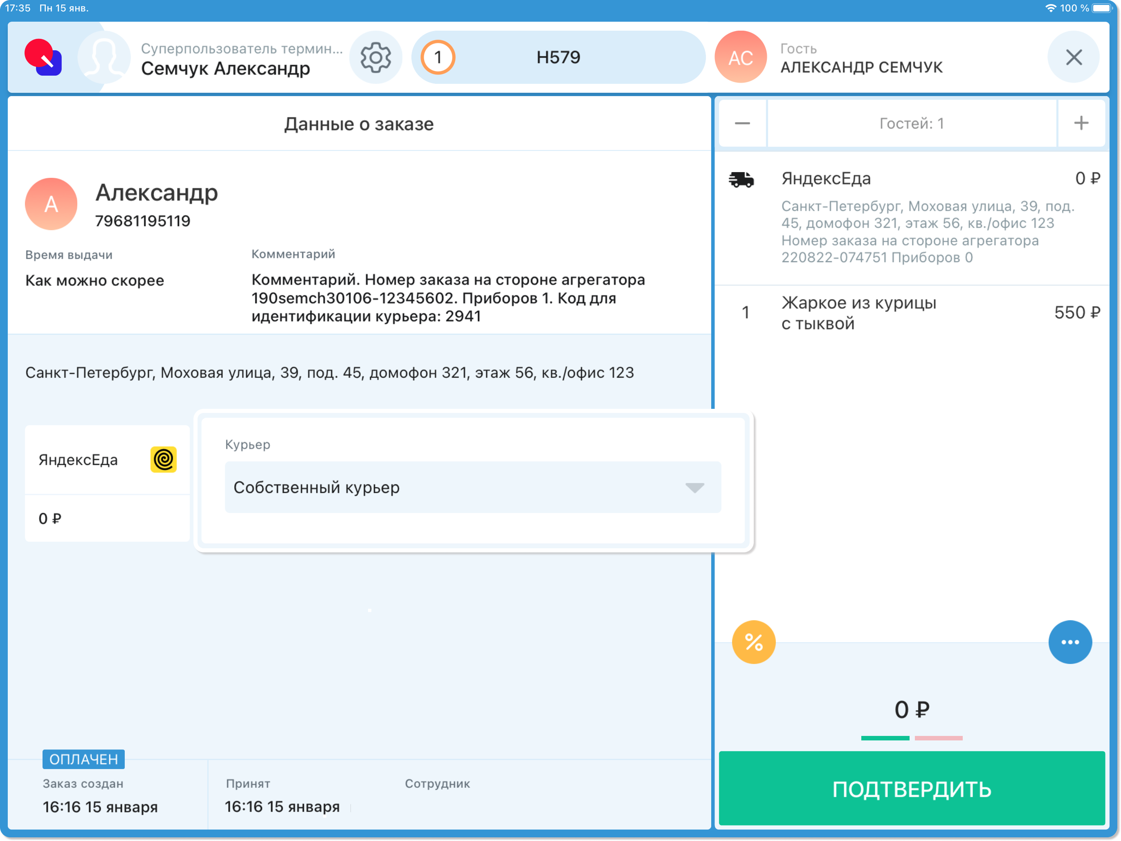Increase guest count with plus button

1081,123
